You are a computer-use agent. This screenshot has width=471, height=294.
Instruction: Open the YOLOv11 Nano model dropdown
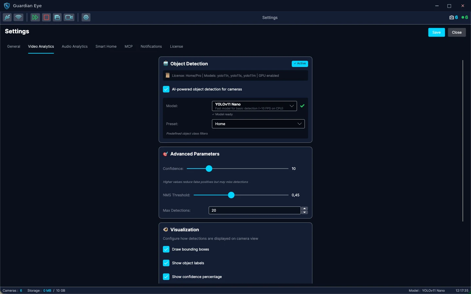tap(254, 106)
